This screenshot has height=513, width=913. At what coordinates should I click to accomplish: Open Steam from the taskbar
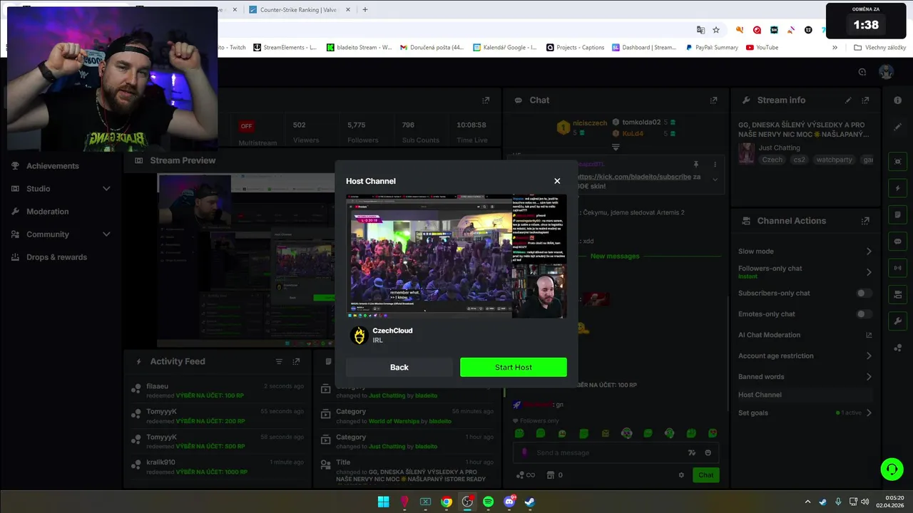[530, 502]
